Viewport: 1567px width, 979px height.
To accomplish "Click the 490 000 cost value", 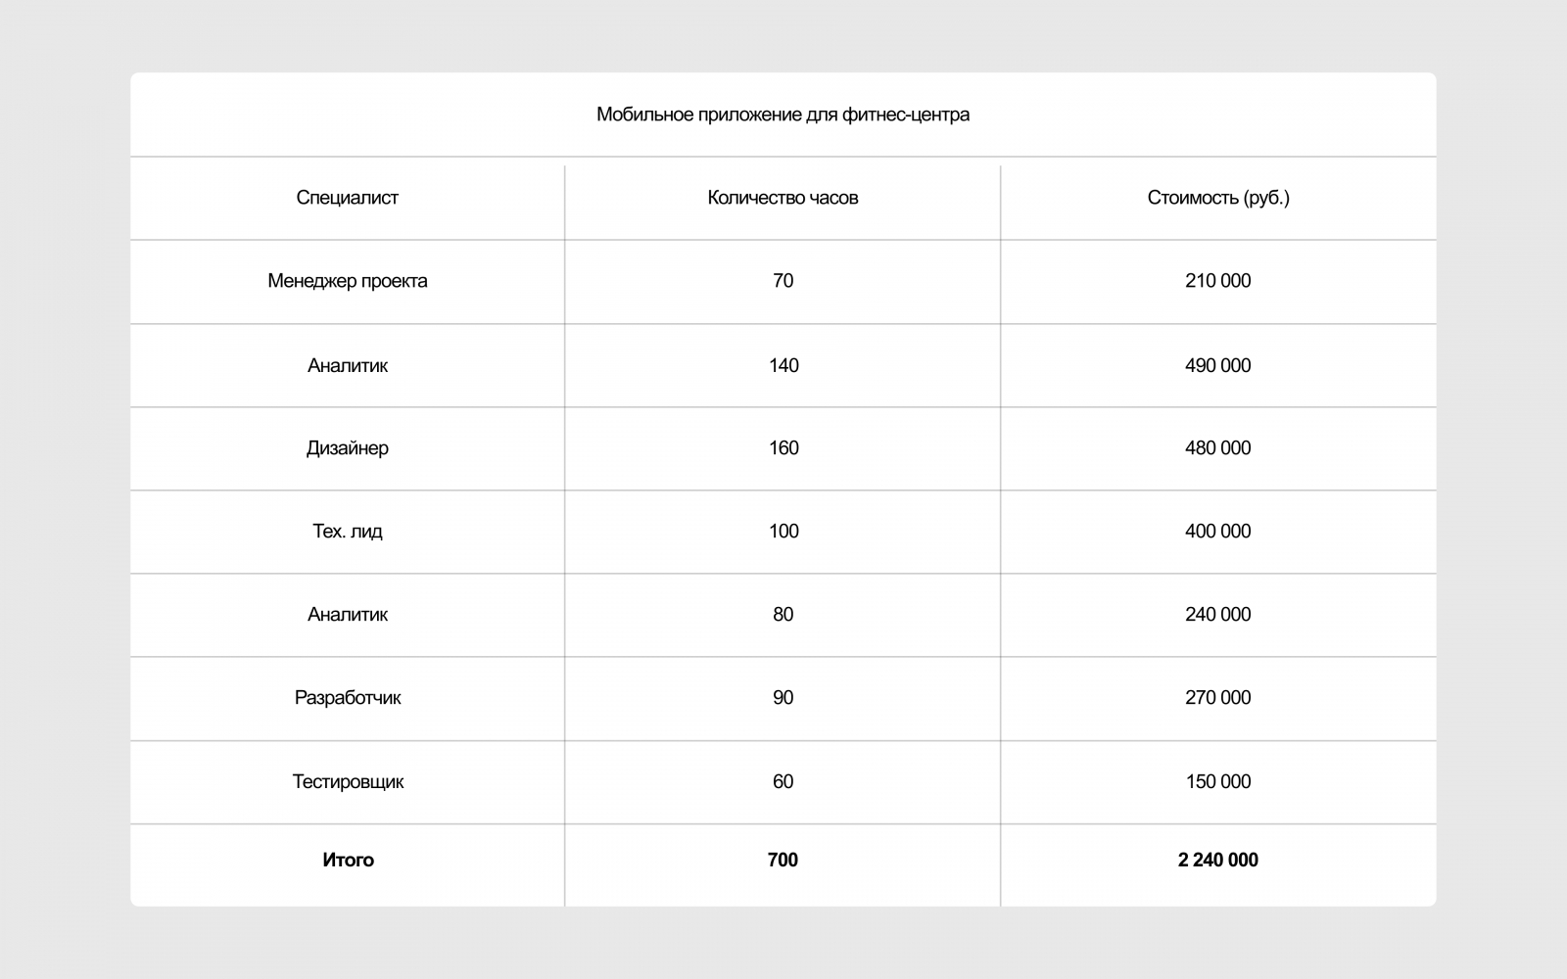I will pos(1217,365).
